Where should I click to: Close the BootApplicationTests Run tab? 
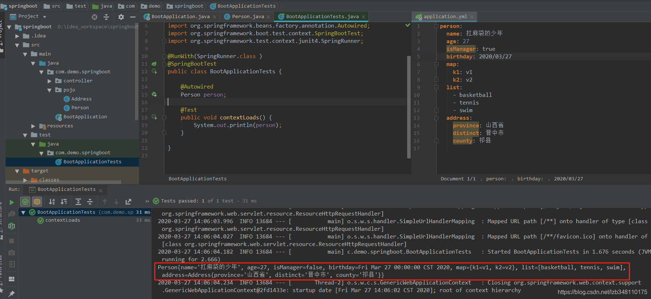tap(101, 191)
